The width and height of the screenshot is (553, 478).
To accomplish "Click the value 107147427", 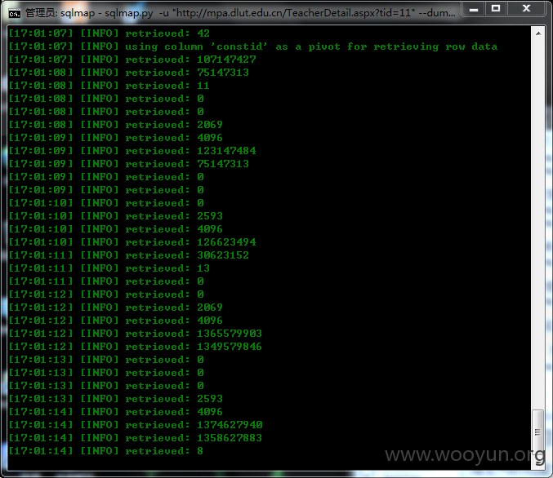I will (x=226, y=60).
